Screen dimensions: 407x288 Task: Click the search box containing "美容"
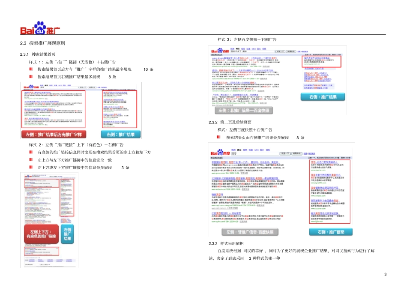tap(255, 153)
